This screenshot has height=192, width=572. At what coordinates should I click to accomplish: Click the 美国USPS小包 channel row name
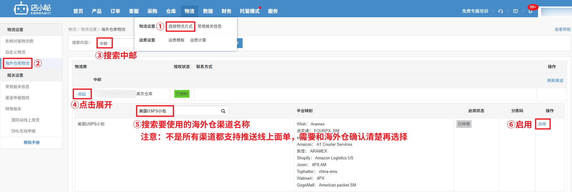[x=91, y=124]
